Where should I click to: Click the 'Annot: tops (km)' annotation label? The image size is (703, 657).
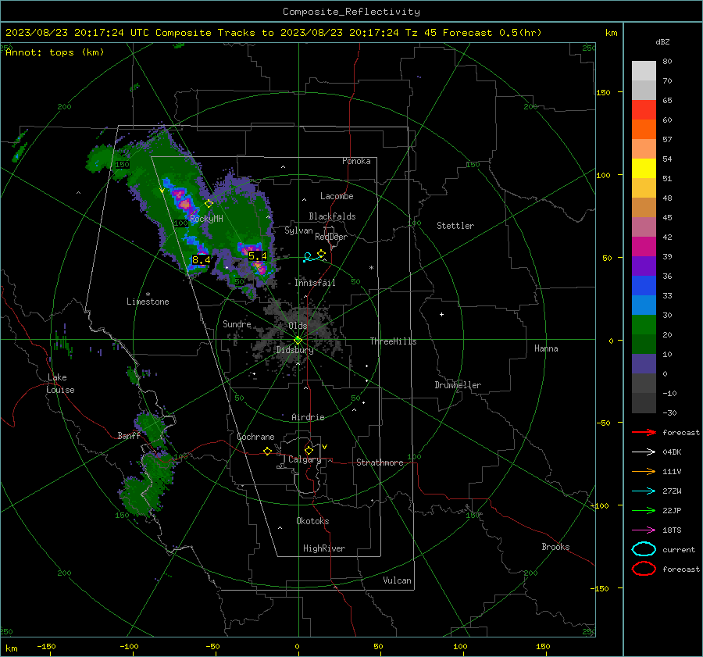point(55,52)
